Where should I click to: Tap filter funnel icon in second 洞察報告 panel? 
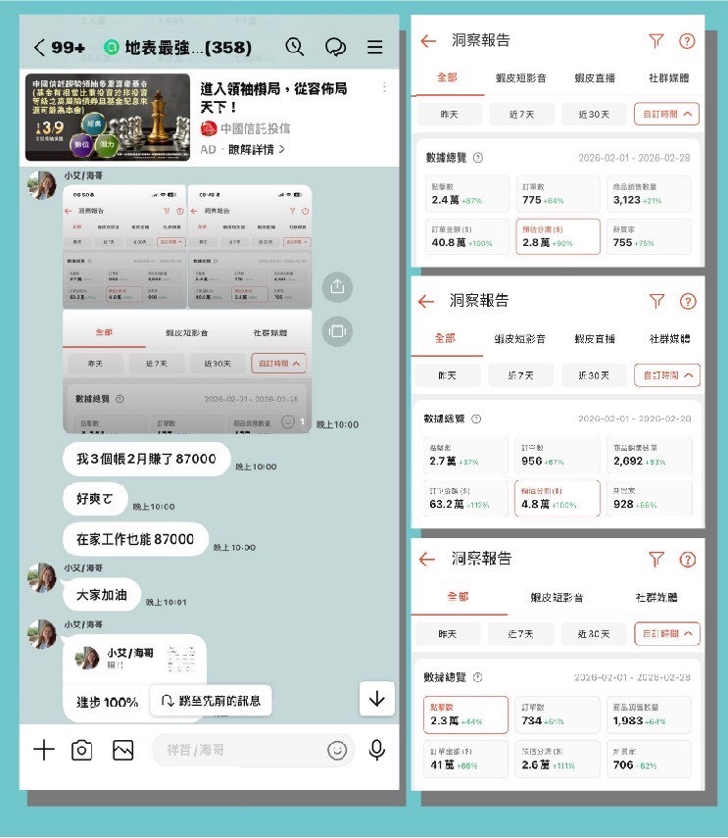coord(656,302)
